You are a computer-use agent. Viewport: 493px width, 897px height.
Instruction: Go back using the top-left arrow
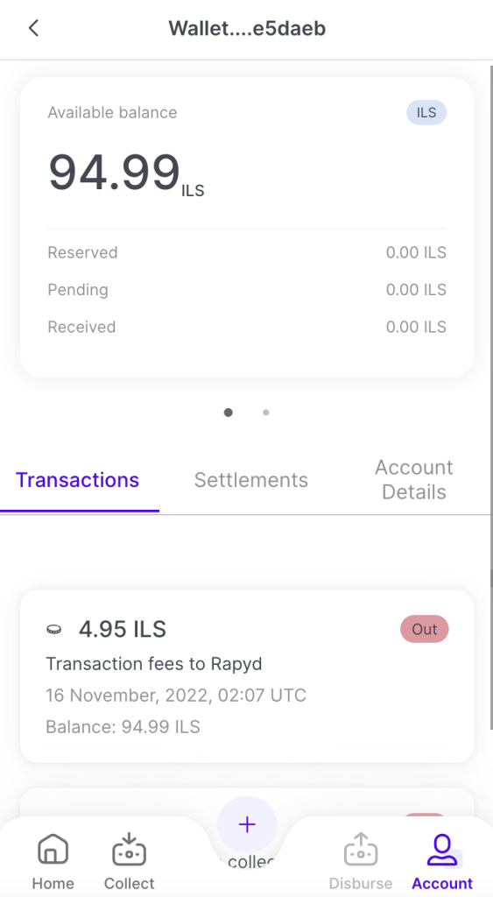34,28
